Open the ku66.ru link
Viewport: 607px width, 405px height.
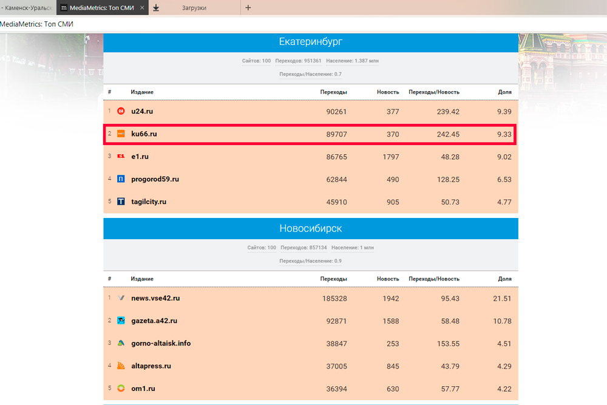pyautogui.click(x=144, y=134)
